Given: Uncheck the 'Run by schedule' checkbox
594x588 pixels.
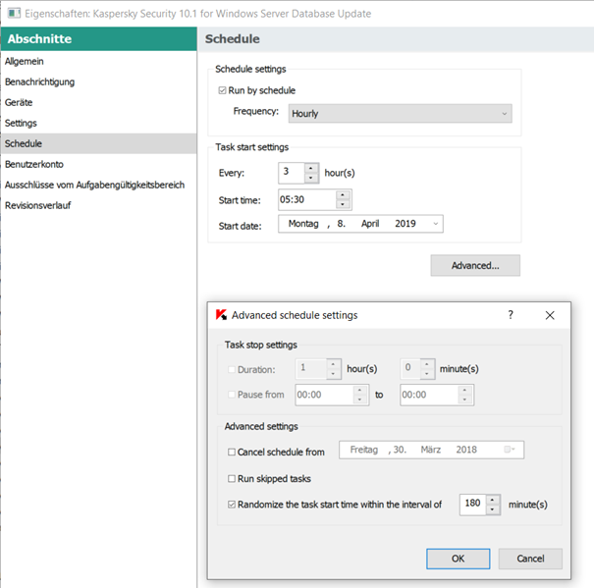Looking at the screenshot, I should point(223,90).
